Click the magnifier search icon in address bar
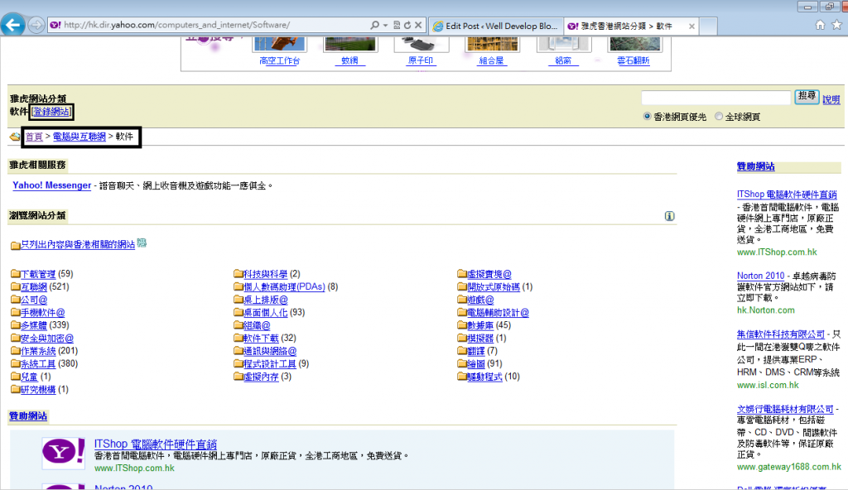The width and height of the screenshot is (848, 490). click(374, 25)
